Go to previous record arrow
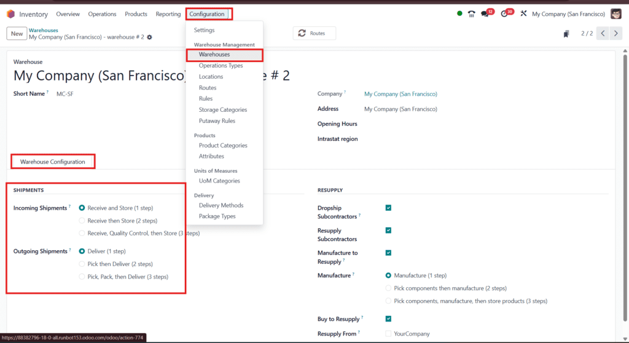The width and height of the screenshot is (629, 343). point(603,33)
